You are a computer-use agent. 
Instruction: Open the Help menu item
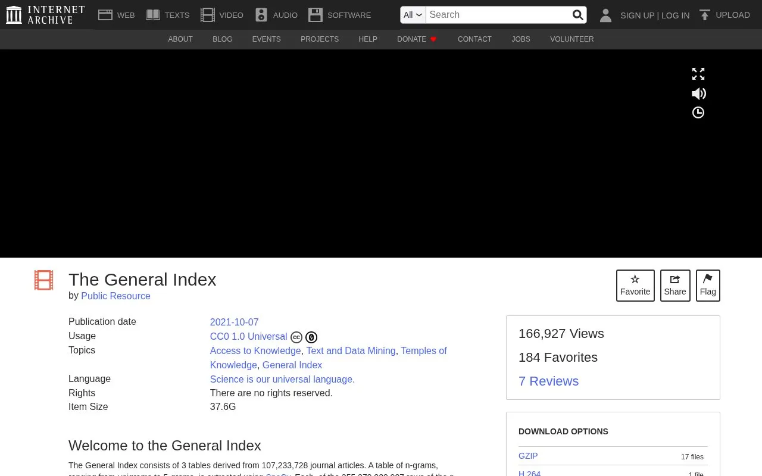368,39
